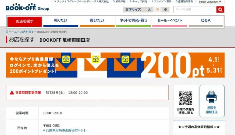Set text size to 中 (medium)
This screenshot has height=135, width=235.
tap(157, 10)
